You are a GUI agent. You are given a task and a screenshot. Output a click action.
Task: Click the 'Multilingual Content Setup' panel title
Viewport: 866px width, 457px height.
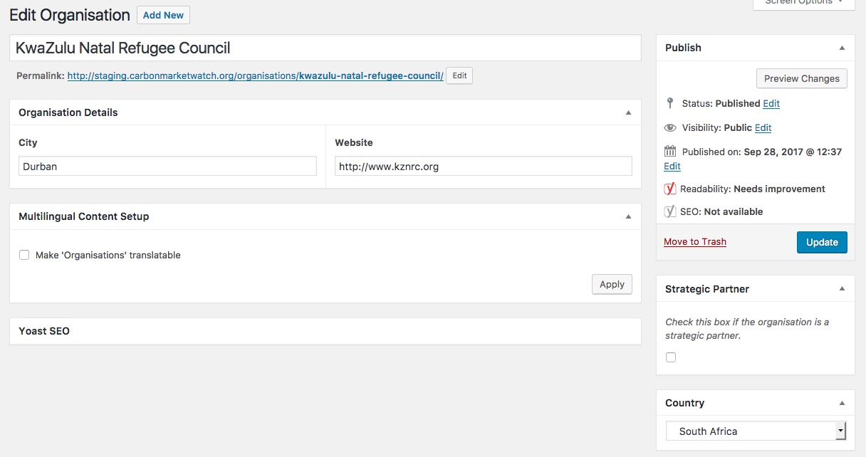(x=84, y=216)
